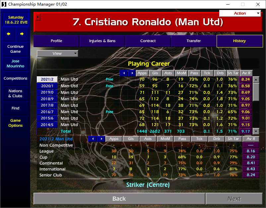Screen dimensions: 266x208
Task: Select the 2017/8 season row
Action: tap(47, 105)
